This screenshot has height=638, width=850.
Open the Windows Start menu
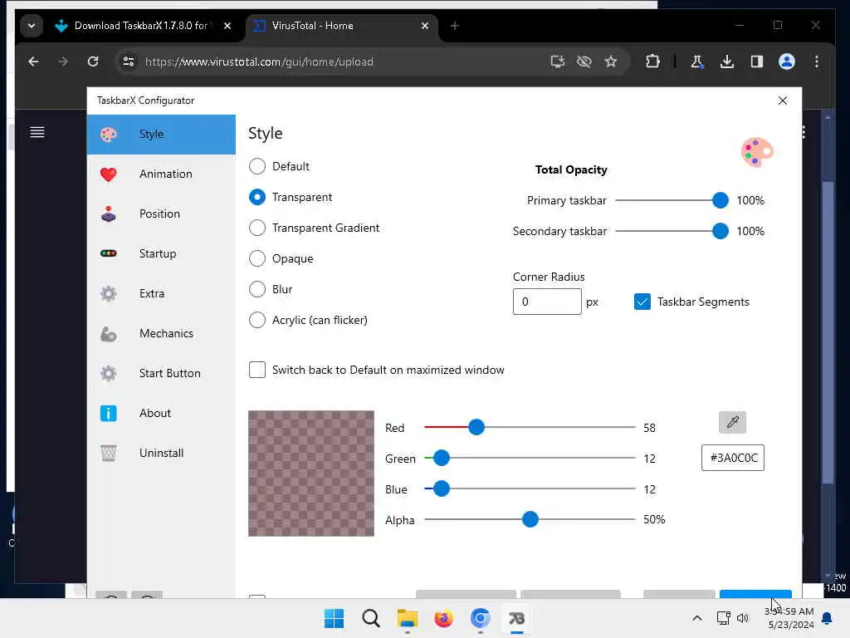(x=334, y=618)
